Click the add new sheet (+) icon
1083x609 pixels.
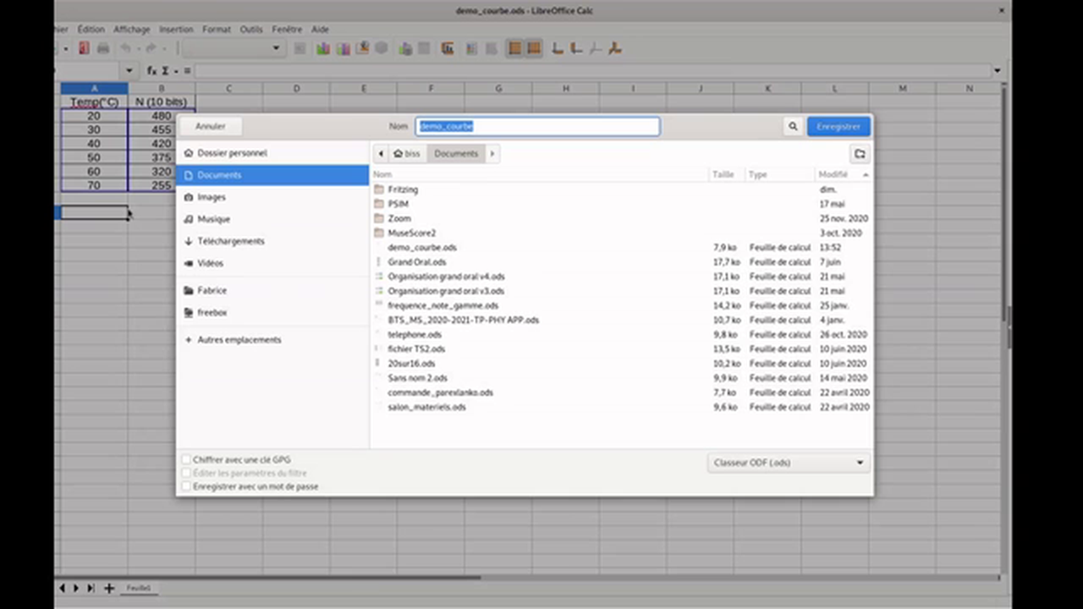click(x=108, y=587)
